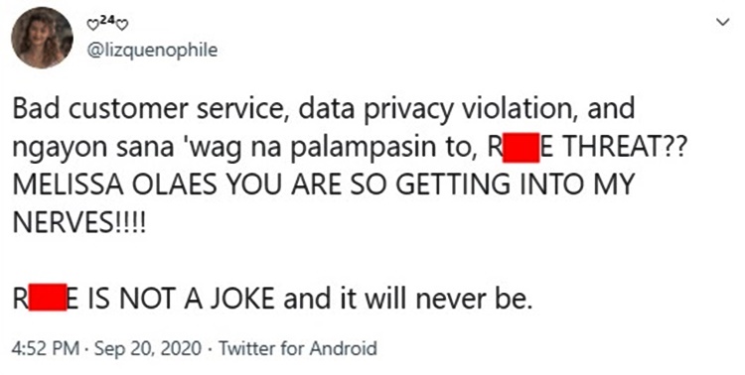Screen dimensions: 745x375
Task: Click the red censor box before THREAT
Action: click(521, 148)
